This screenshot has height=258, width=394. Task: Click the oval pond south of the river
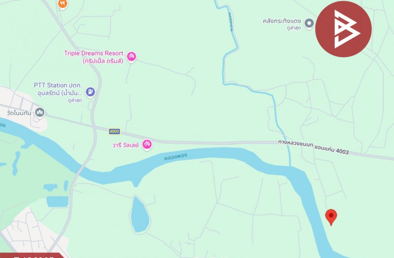pyautogui.click(x=140, y=215)
